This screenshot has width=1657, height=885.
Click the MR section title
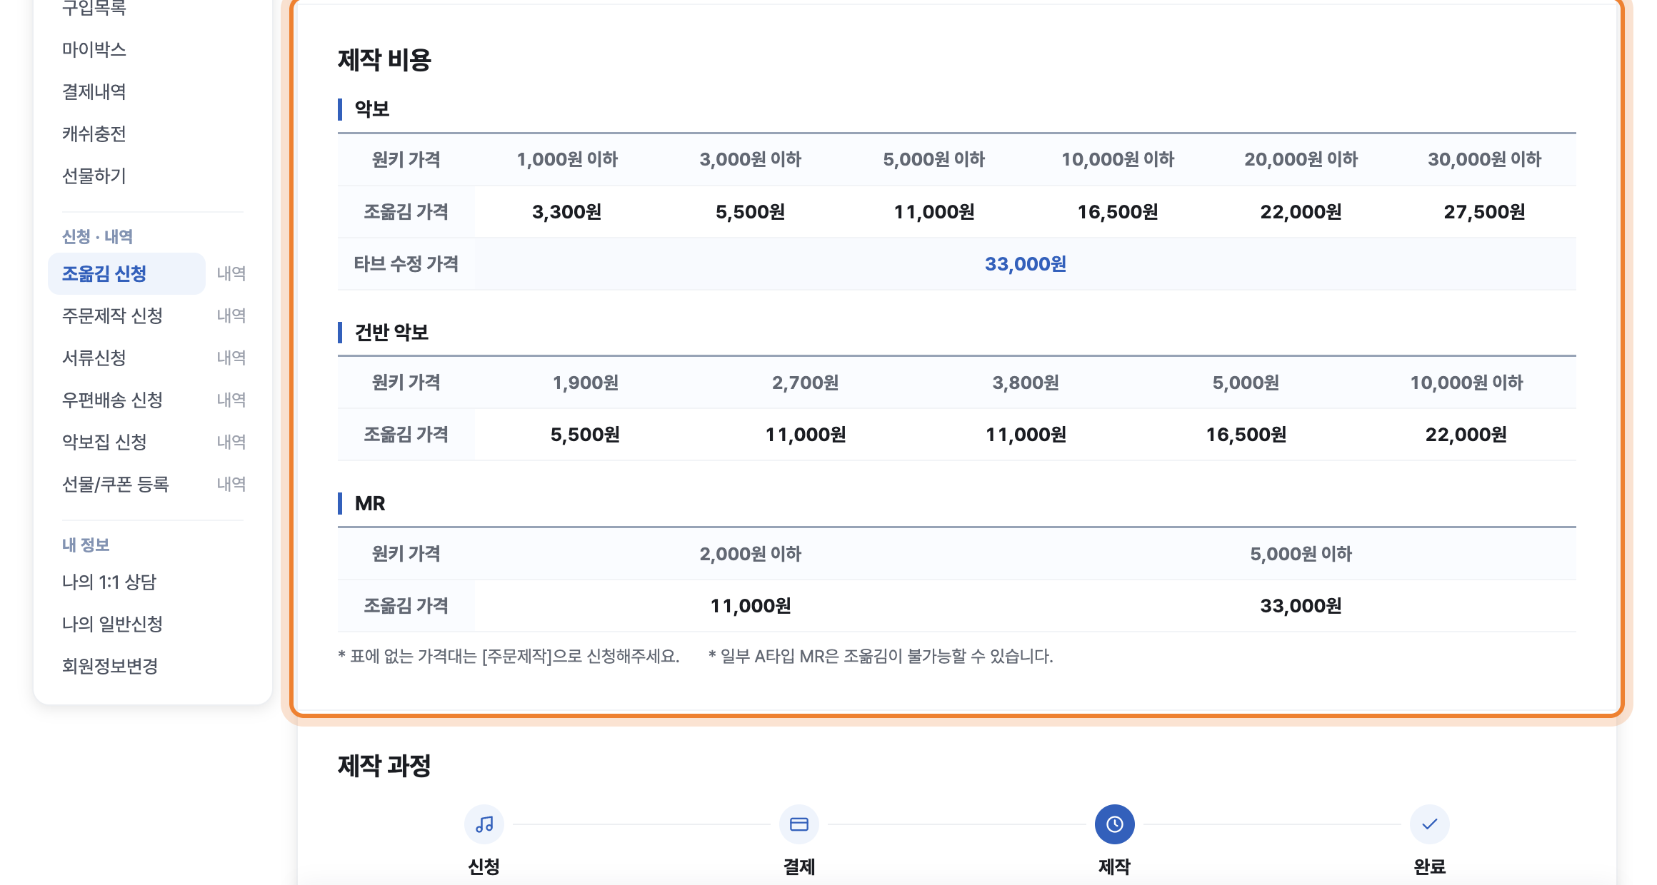coord(370,503)
